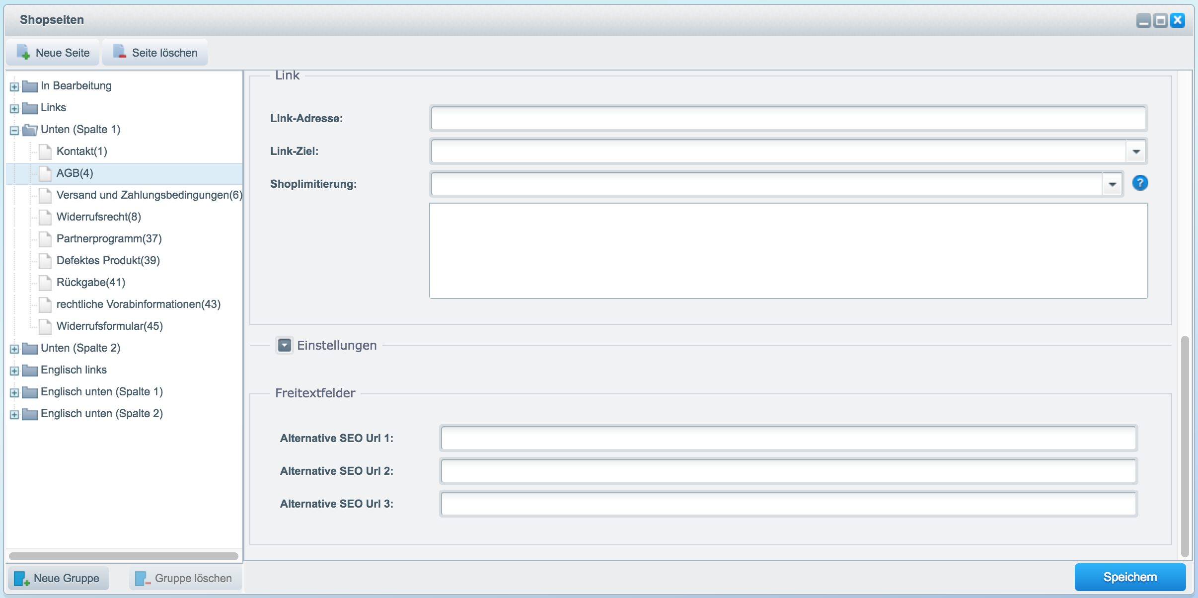Image resolution: width=1198 pixels, height=598 pixels.
Task: Select the In Bearbeitung folder icon
Action: point(30,86)
